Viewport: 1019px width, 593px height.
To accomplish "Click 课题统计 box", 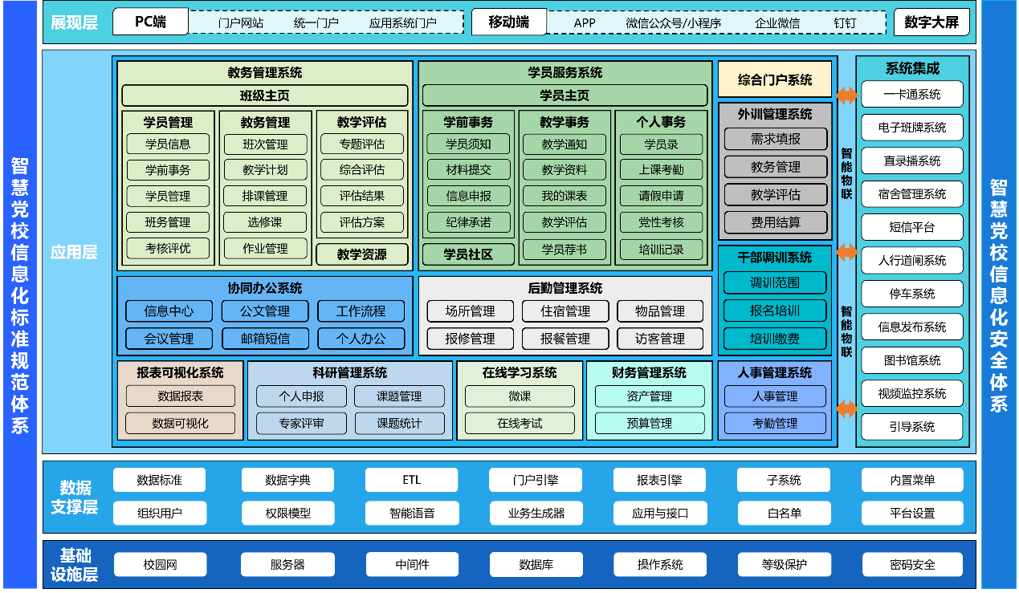I will click(399, 423).
